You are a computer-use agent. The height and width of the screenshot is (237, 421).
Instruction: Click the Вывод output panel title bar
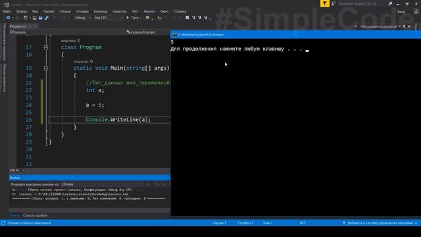click(x=89, y=178)
